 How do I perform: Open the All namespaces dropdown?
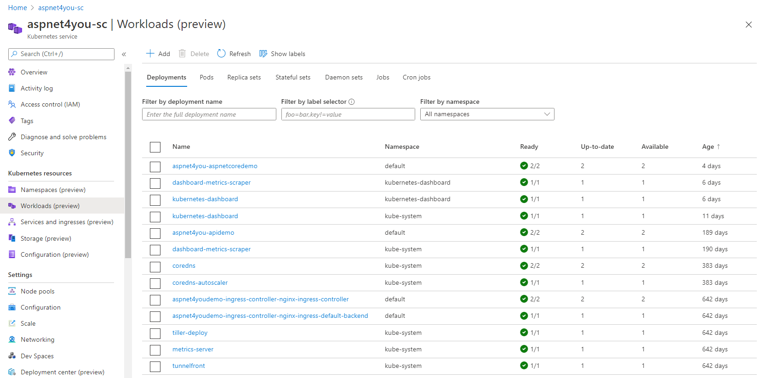487,114
